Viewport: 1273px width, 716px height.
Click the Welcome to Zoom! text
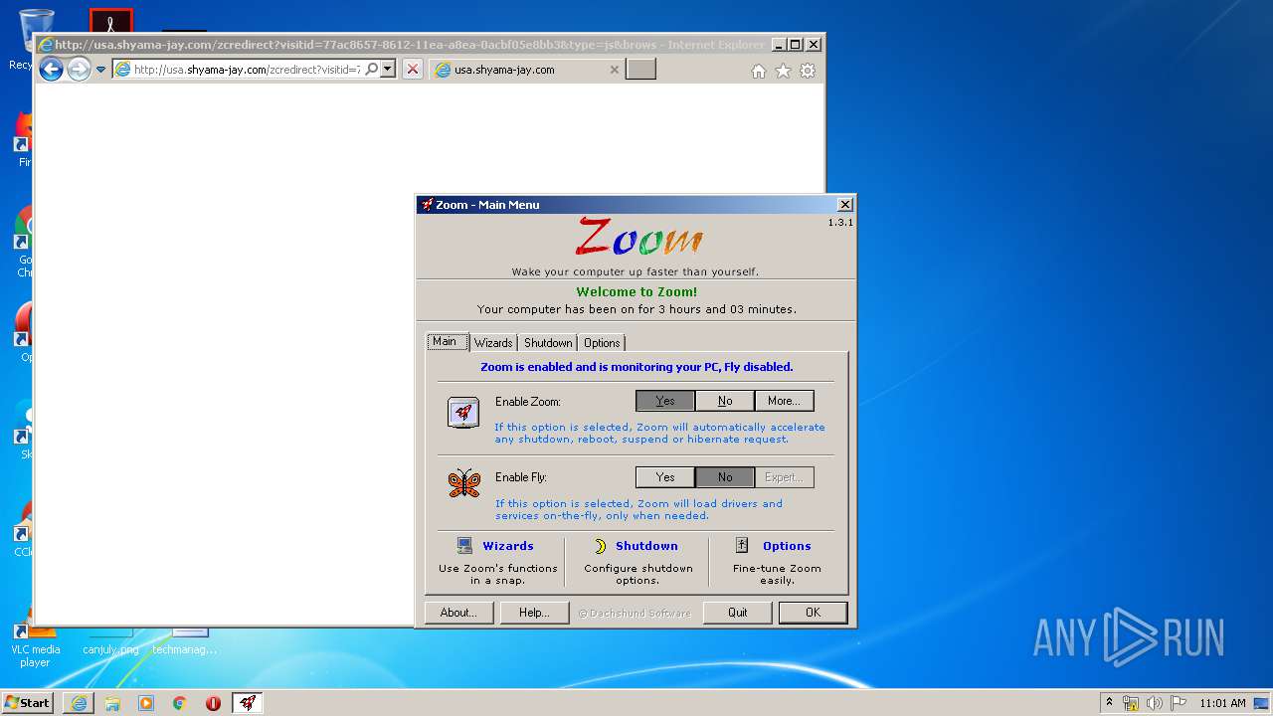(x=636, y=292)
